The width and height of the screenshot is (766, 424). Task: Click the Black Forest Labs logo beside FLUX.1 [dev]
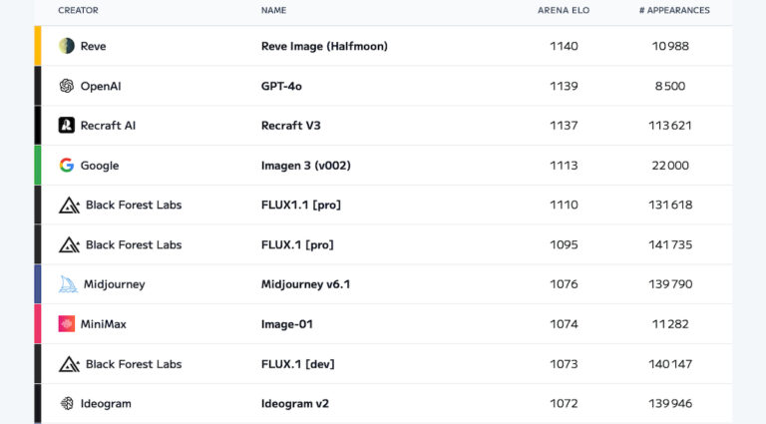[69, 364]
